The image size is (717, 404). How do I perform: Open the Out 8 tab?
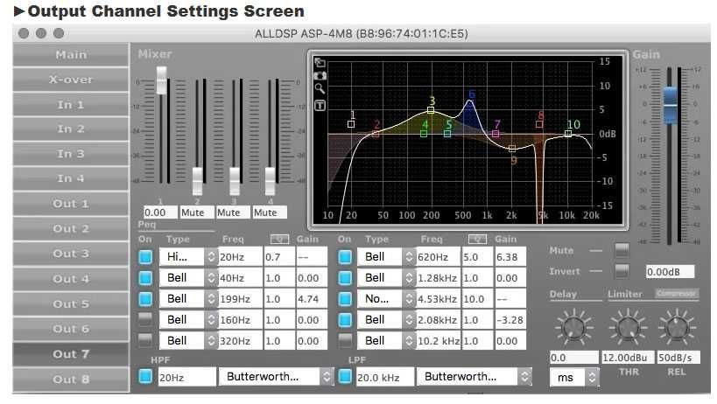(x=70, y=380)
